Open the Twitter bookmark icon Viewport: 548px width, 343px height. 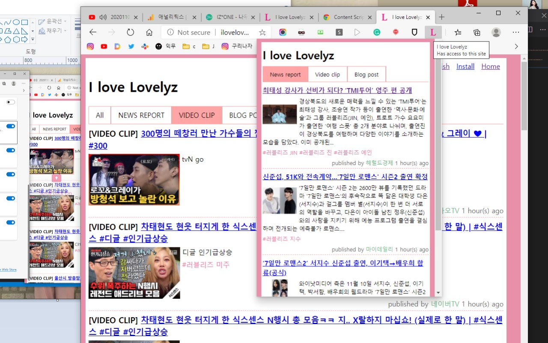[131, 46]
